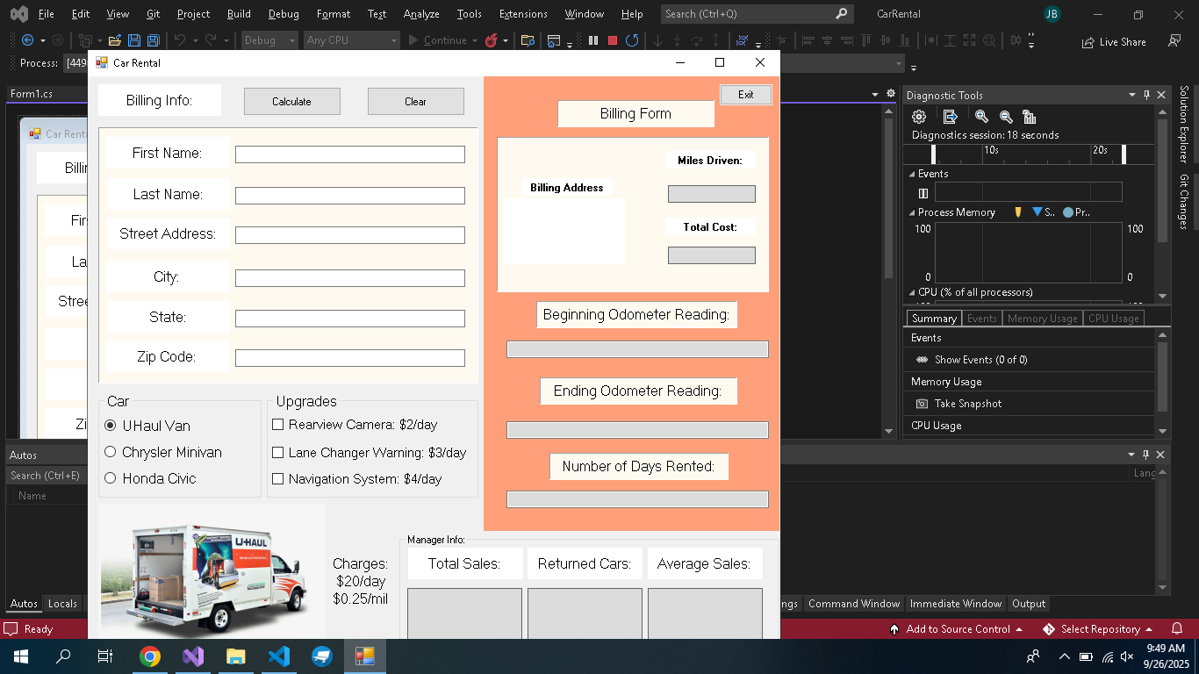1199x674 pixels.
Task: Check the Navigation System upgrade
Action: point(278,479)
